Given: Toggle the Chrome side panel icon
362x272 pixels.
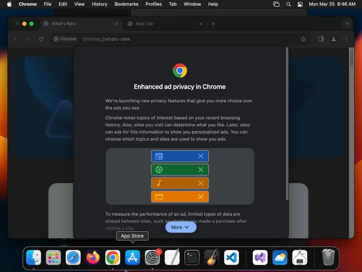Looking at the screenshot, I should click(321, 39).
